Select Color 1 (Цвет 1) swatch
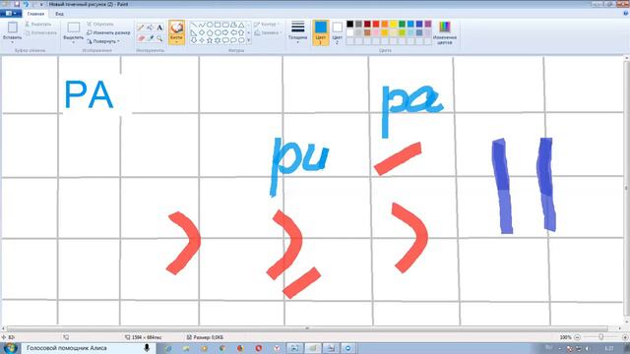The height and width of the screenshot is (354, 630). [320, 32]
